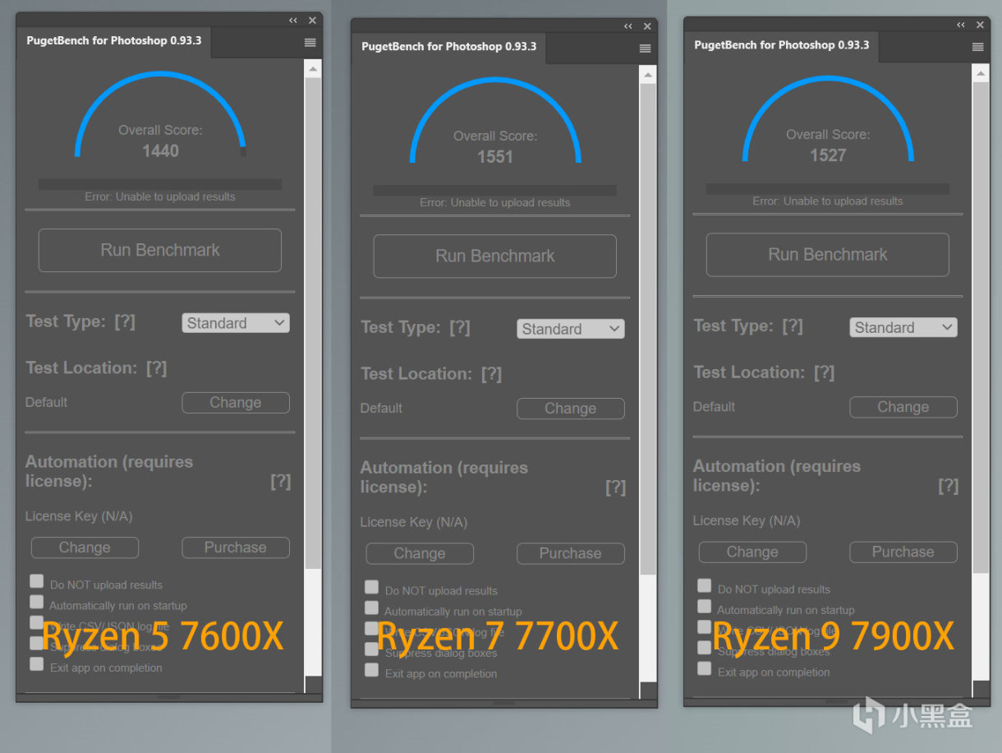This screenshot has width=1002, height=753.
Task: Enable Do NOT upload results in 7700X panel
Action: pos(371,586)
